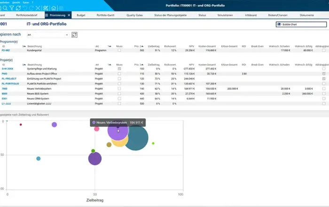329x207 pixels.
Task: Click NPV column header in Projekt table
Action: pos(191,65)
